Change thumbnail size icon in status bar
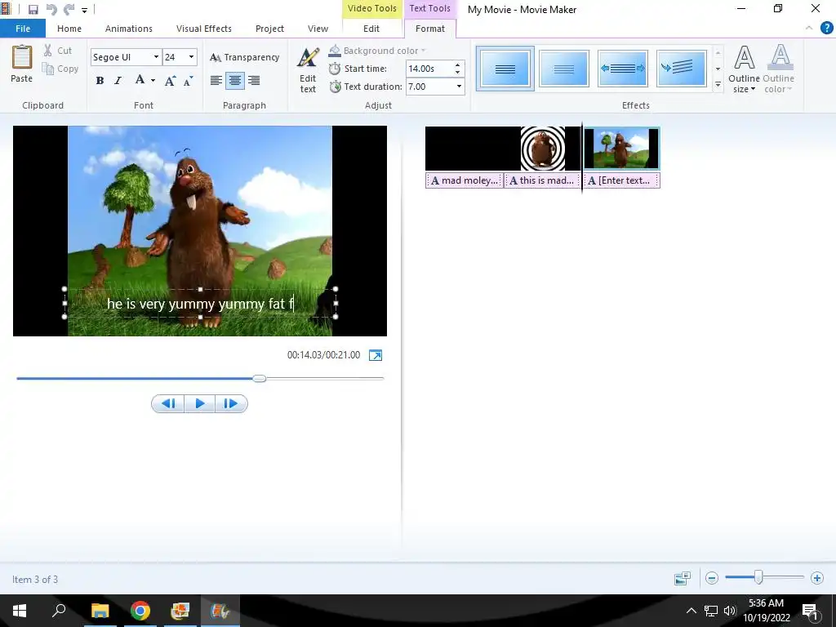 [x=683, y=578]
